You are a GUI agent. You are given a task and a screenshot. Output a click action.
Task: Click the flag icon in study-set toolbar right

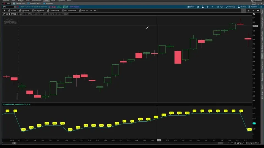[x=253, y=11]
